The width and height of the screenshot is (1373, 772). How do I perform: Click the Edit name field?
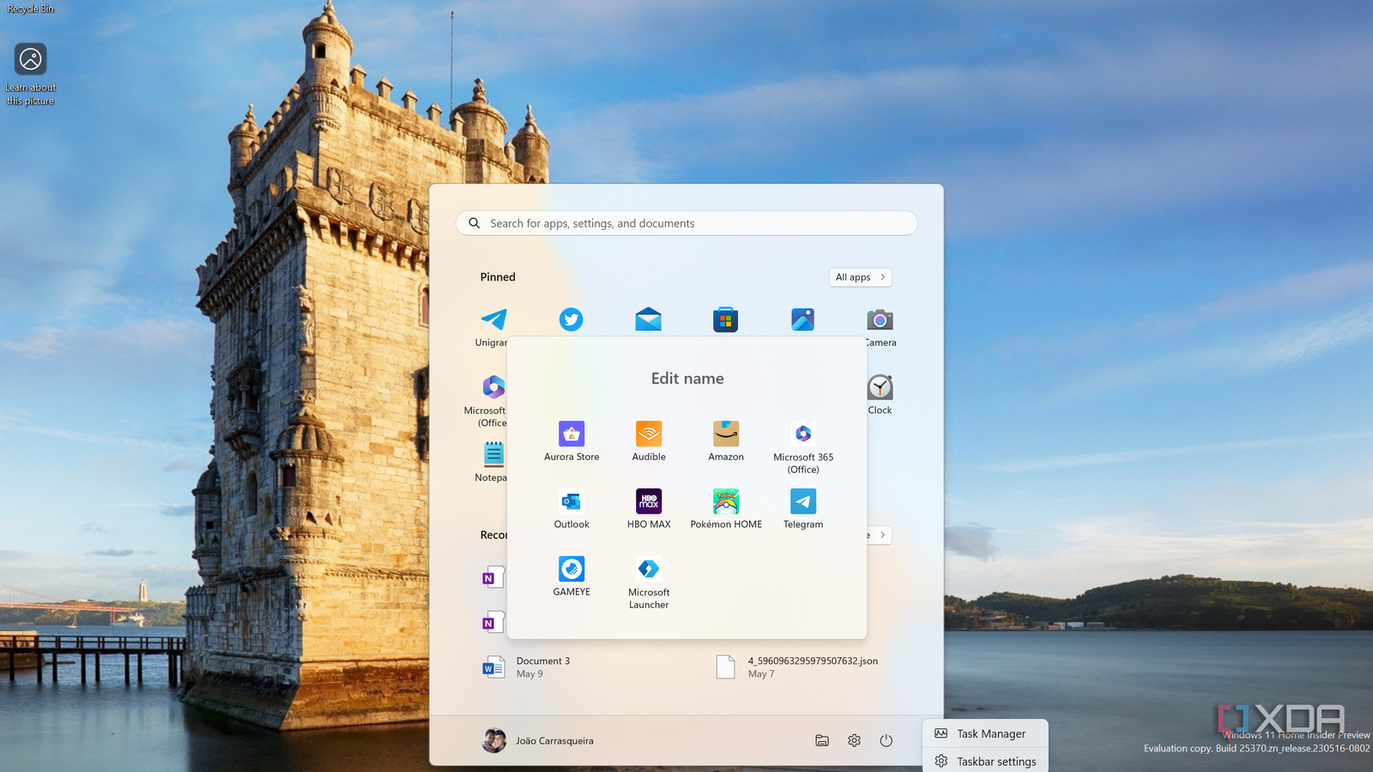[x=686, y=378]
